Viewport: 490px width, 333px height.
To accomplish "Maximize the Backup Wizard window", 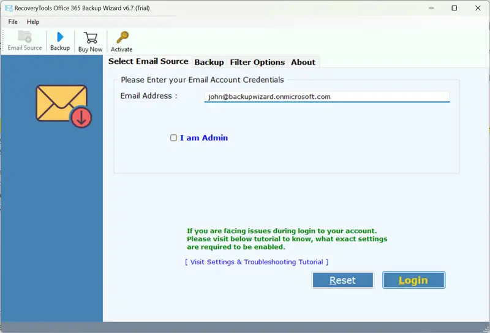I will (454, 8).
